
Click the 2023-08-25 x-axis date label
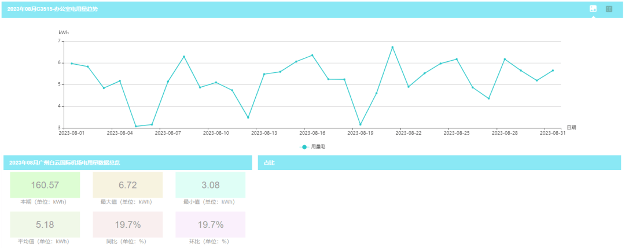click(x=457, y=133)
